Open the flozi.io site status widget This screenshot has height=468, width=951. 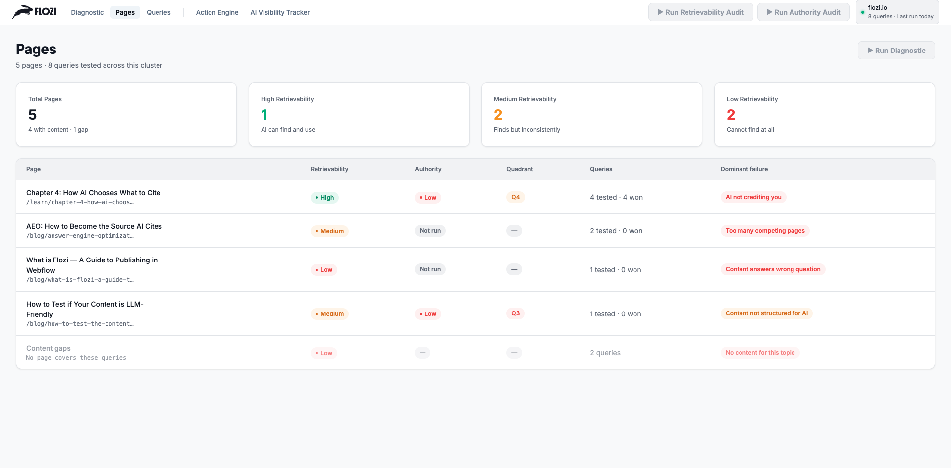pyautogui.click(x=898, y=12)
